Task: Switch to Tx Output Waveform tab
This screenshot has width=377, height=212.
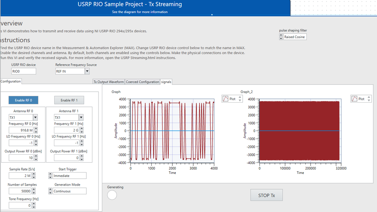Action: (x=109, y=82)
